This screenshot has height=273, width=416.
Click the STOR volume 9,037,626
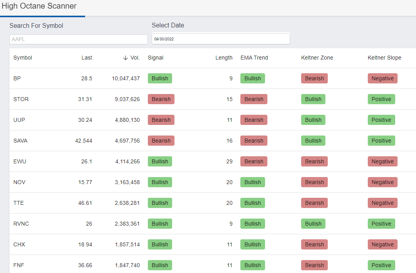127,99
